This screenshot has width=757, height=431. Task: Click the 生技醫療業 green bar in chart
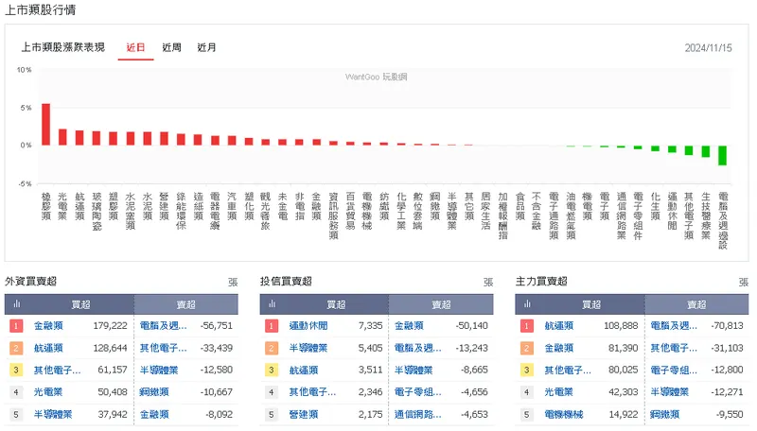tap(706, 151)
